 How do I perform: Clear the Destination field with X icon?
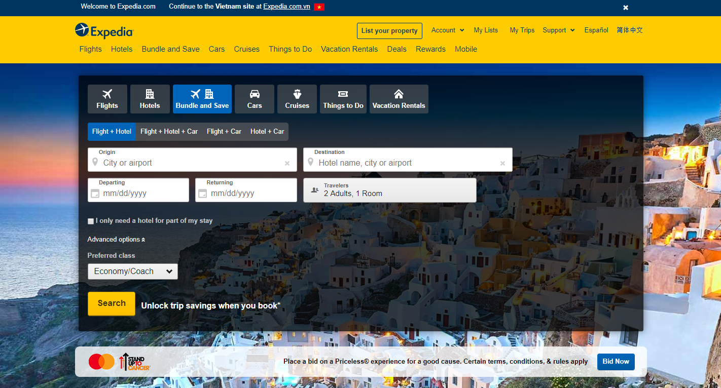coord(502,164)
